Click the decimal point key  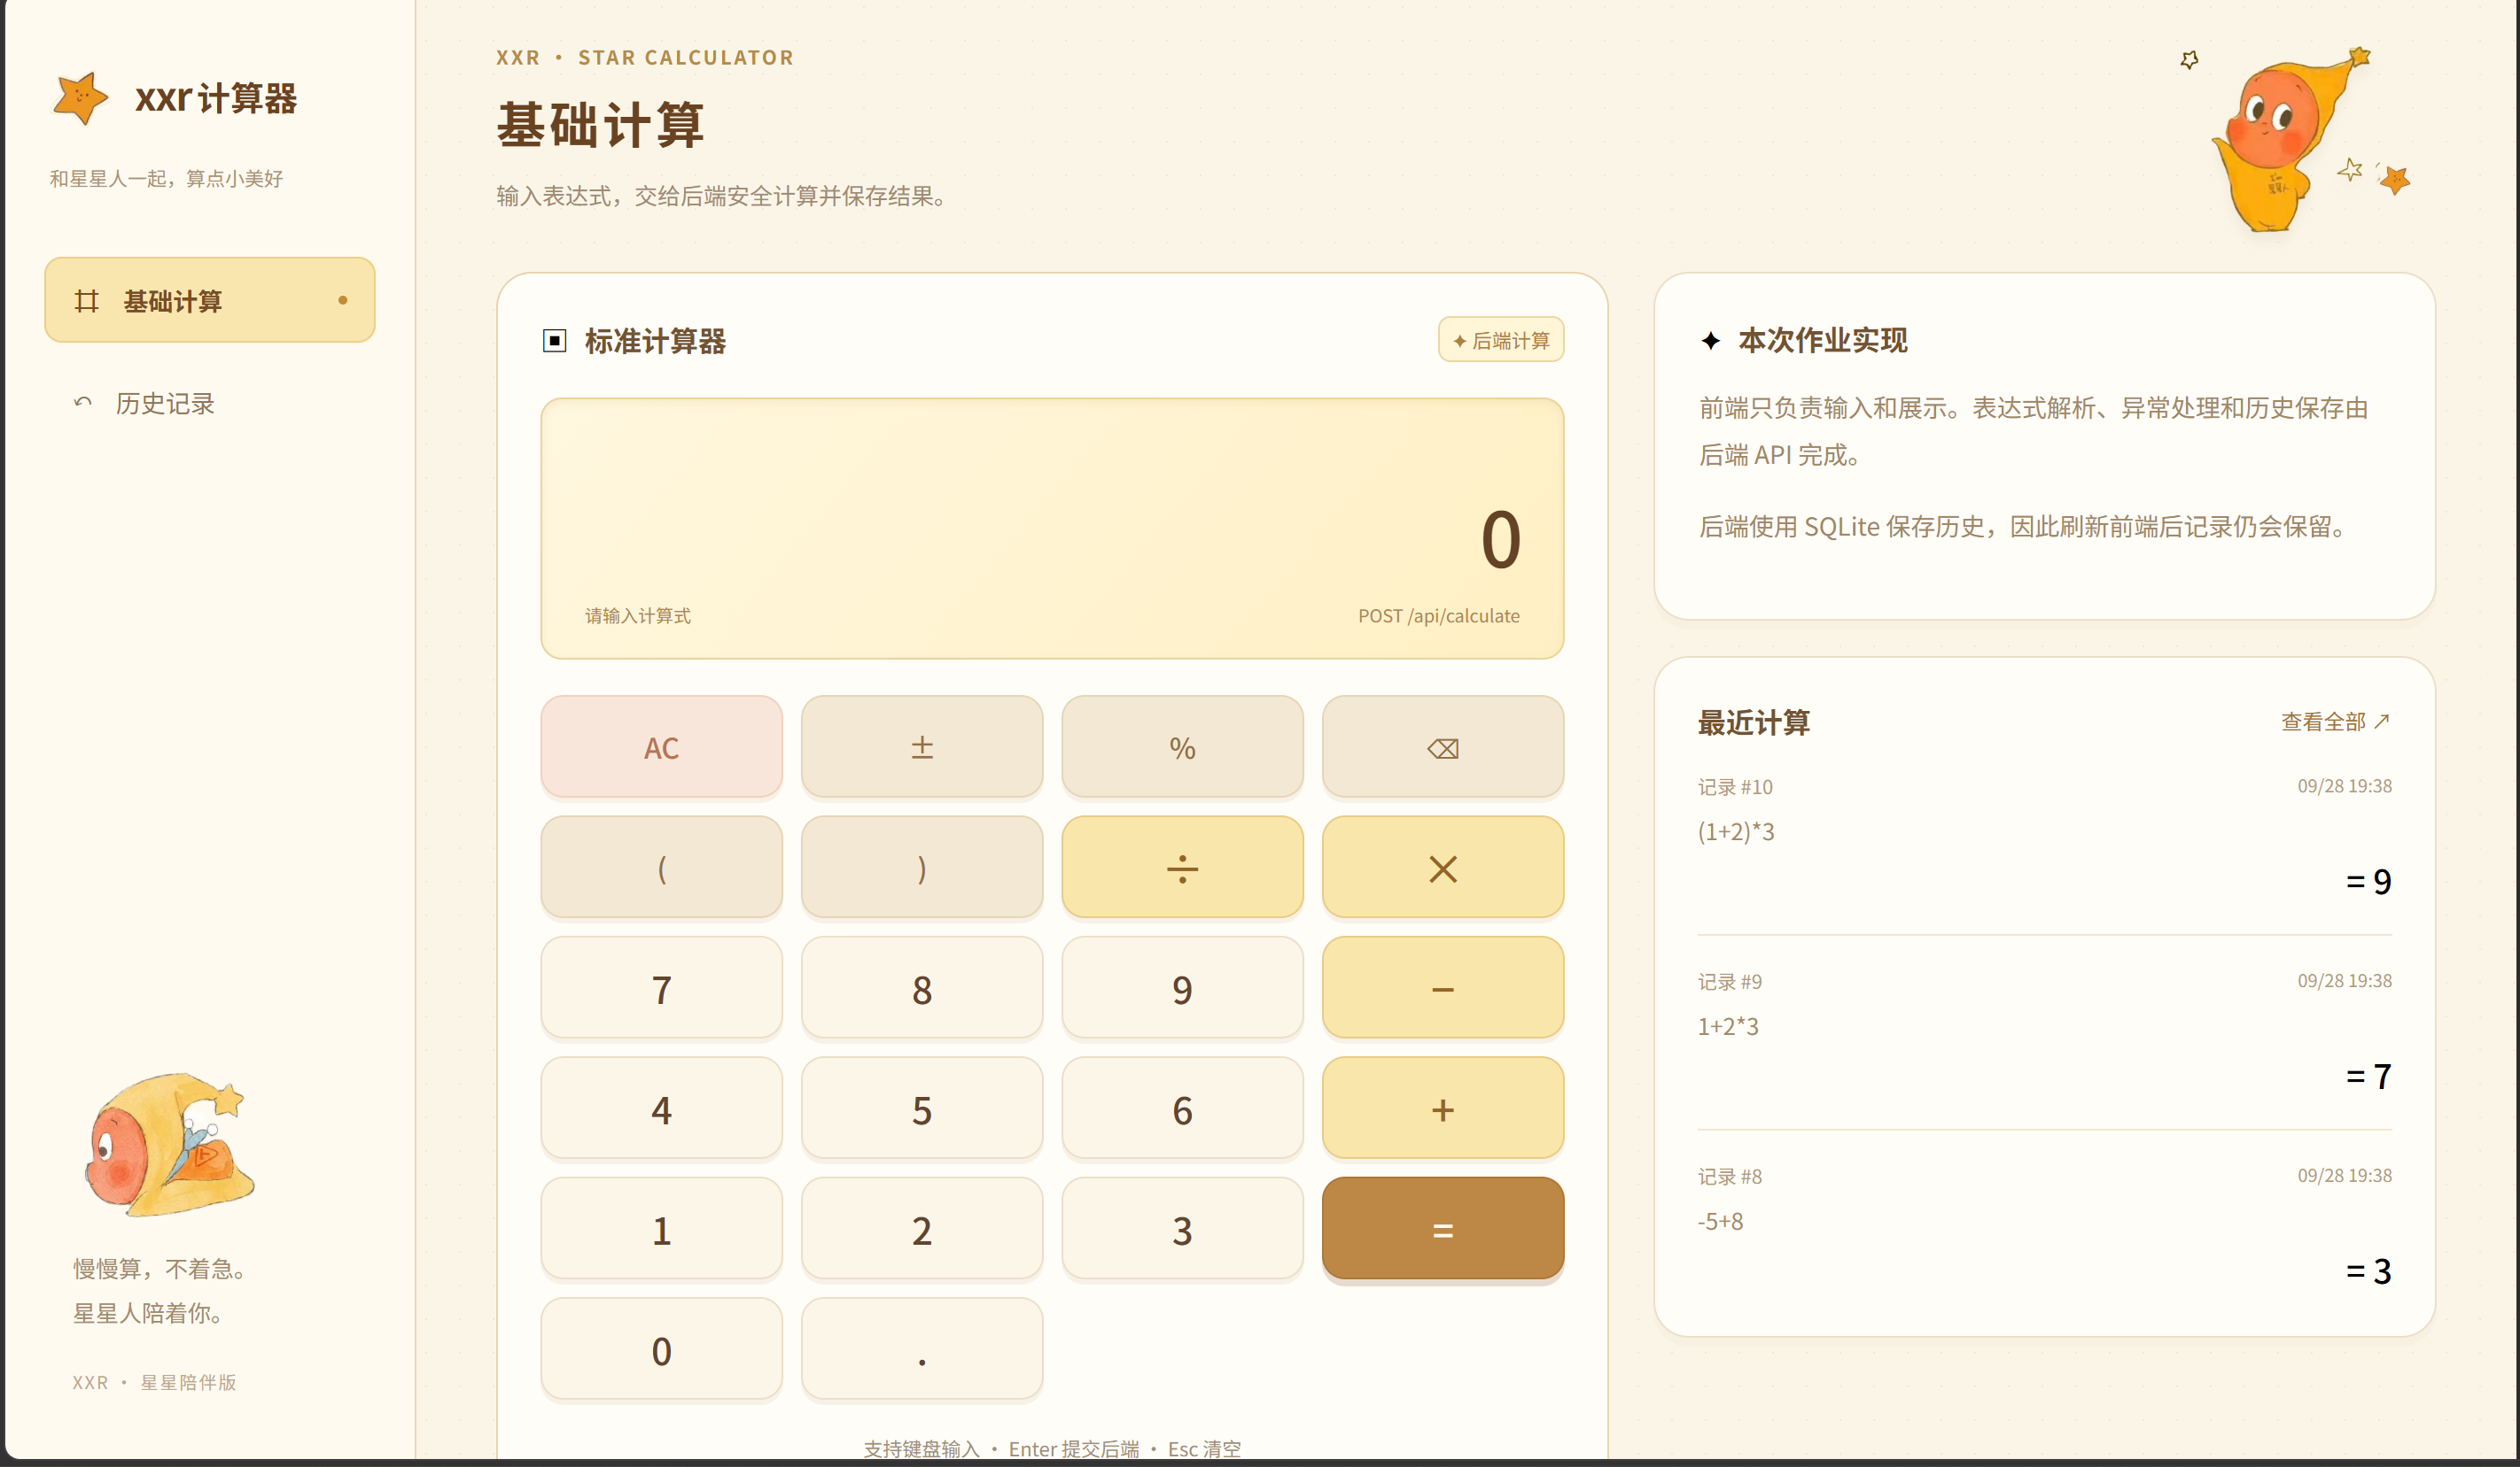922,1349
